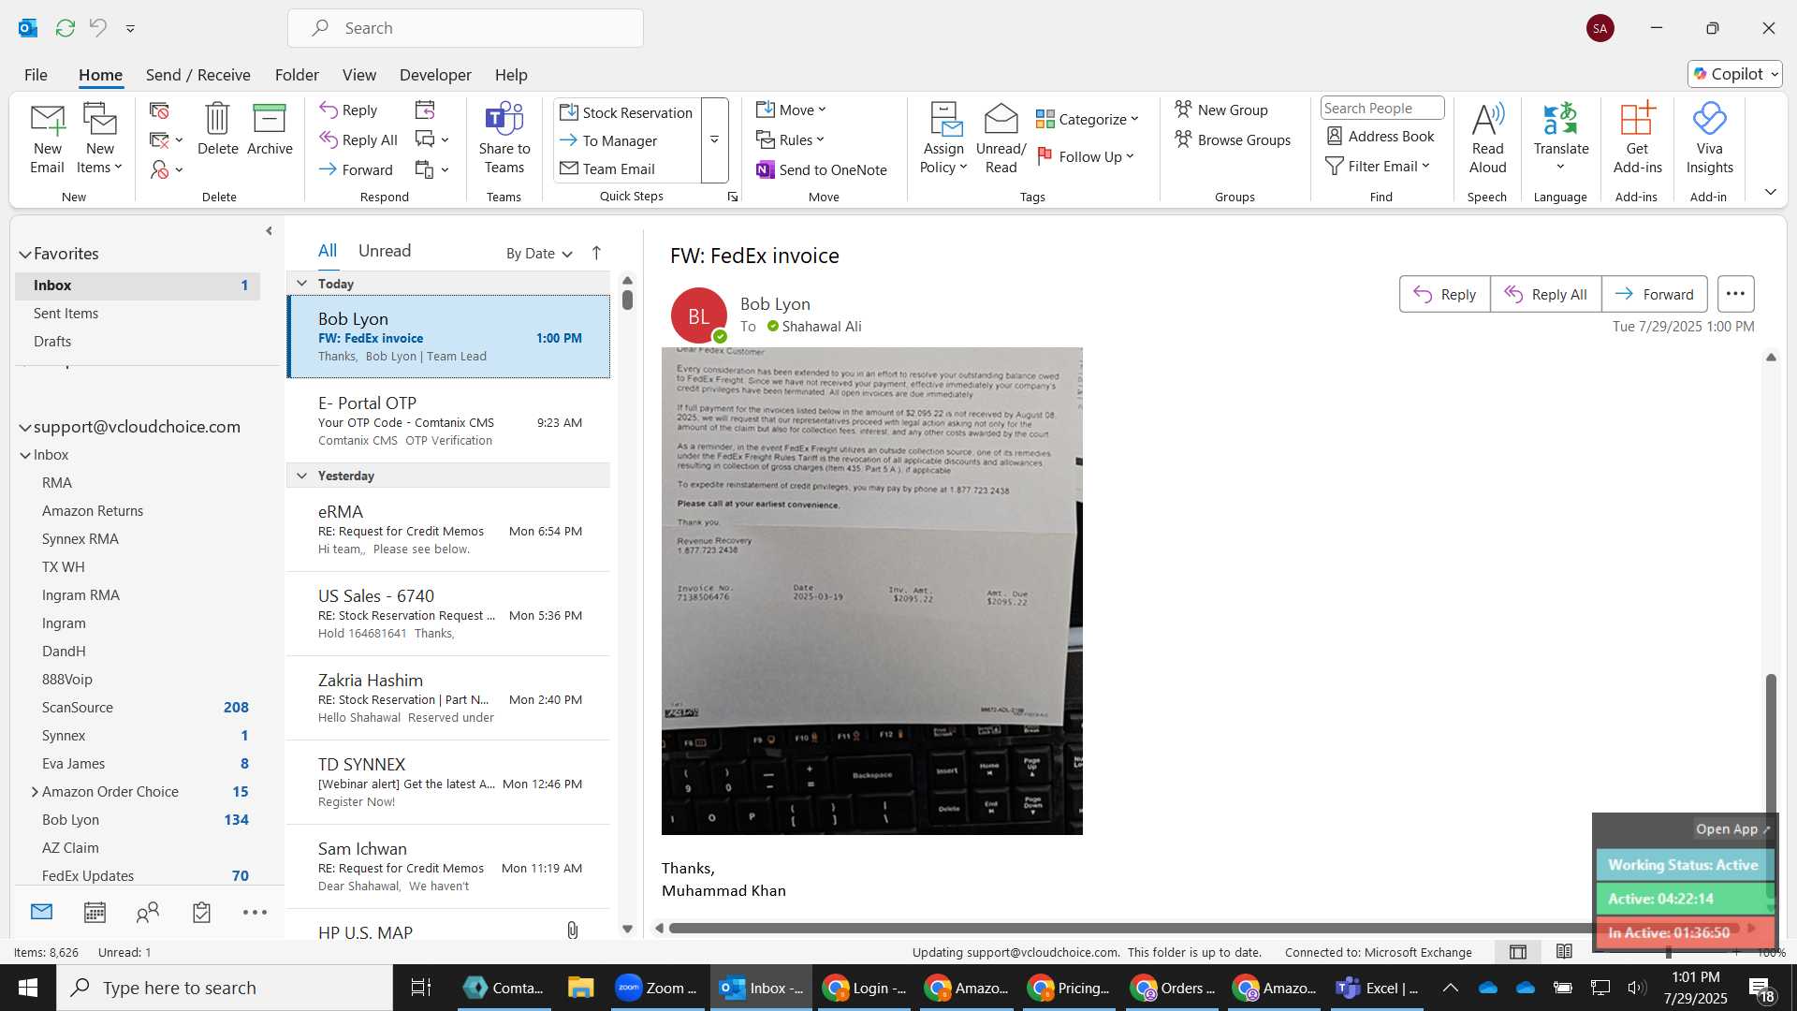
Task: Open the account avatar SA
Action: point(1600,28)
